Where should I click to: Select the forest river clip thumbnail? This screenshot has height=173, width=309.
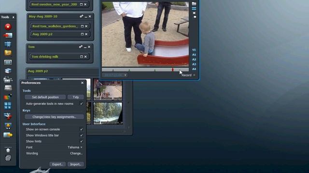(108, 113)
